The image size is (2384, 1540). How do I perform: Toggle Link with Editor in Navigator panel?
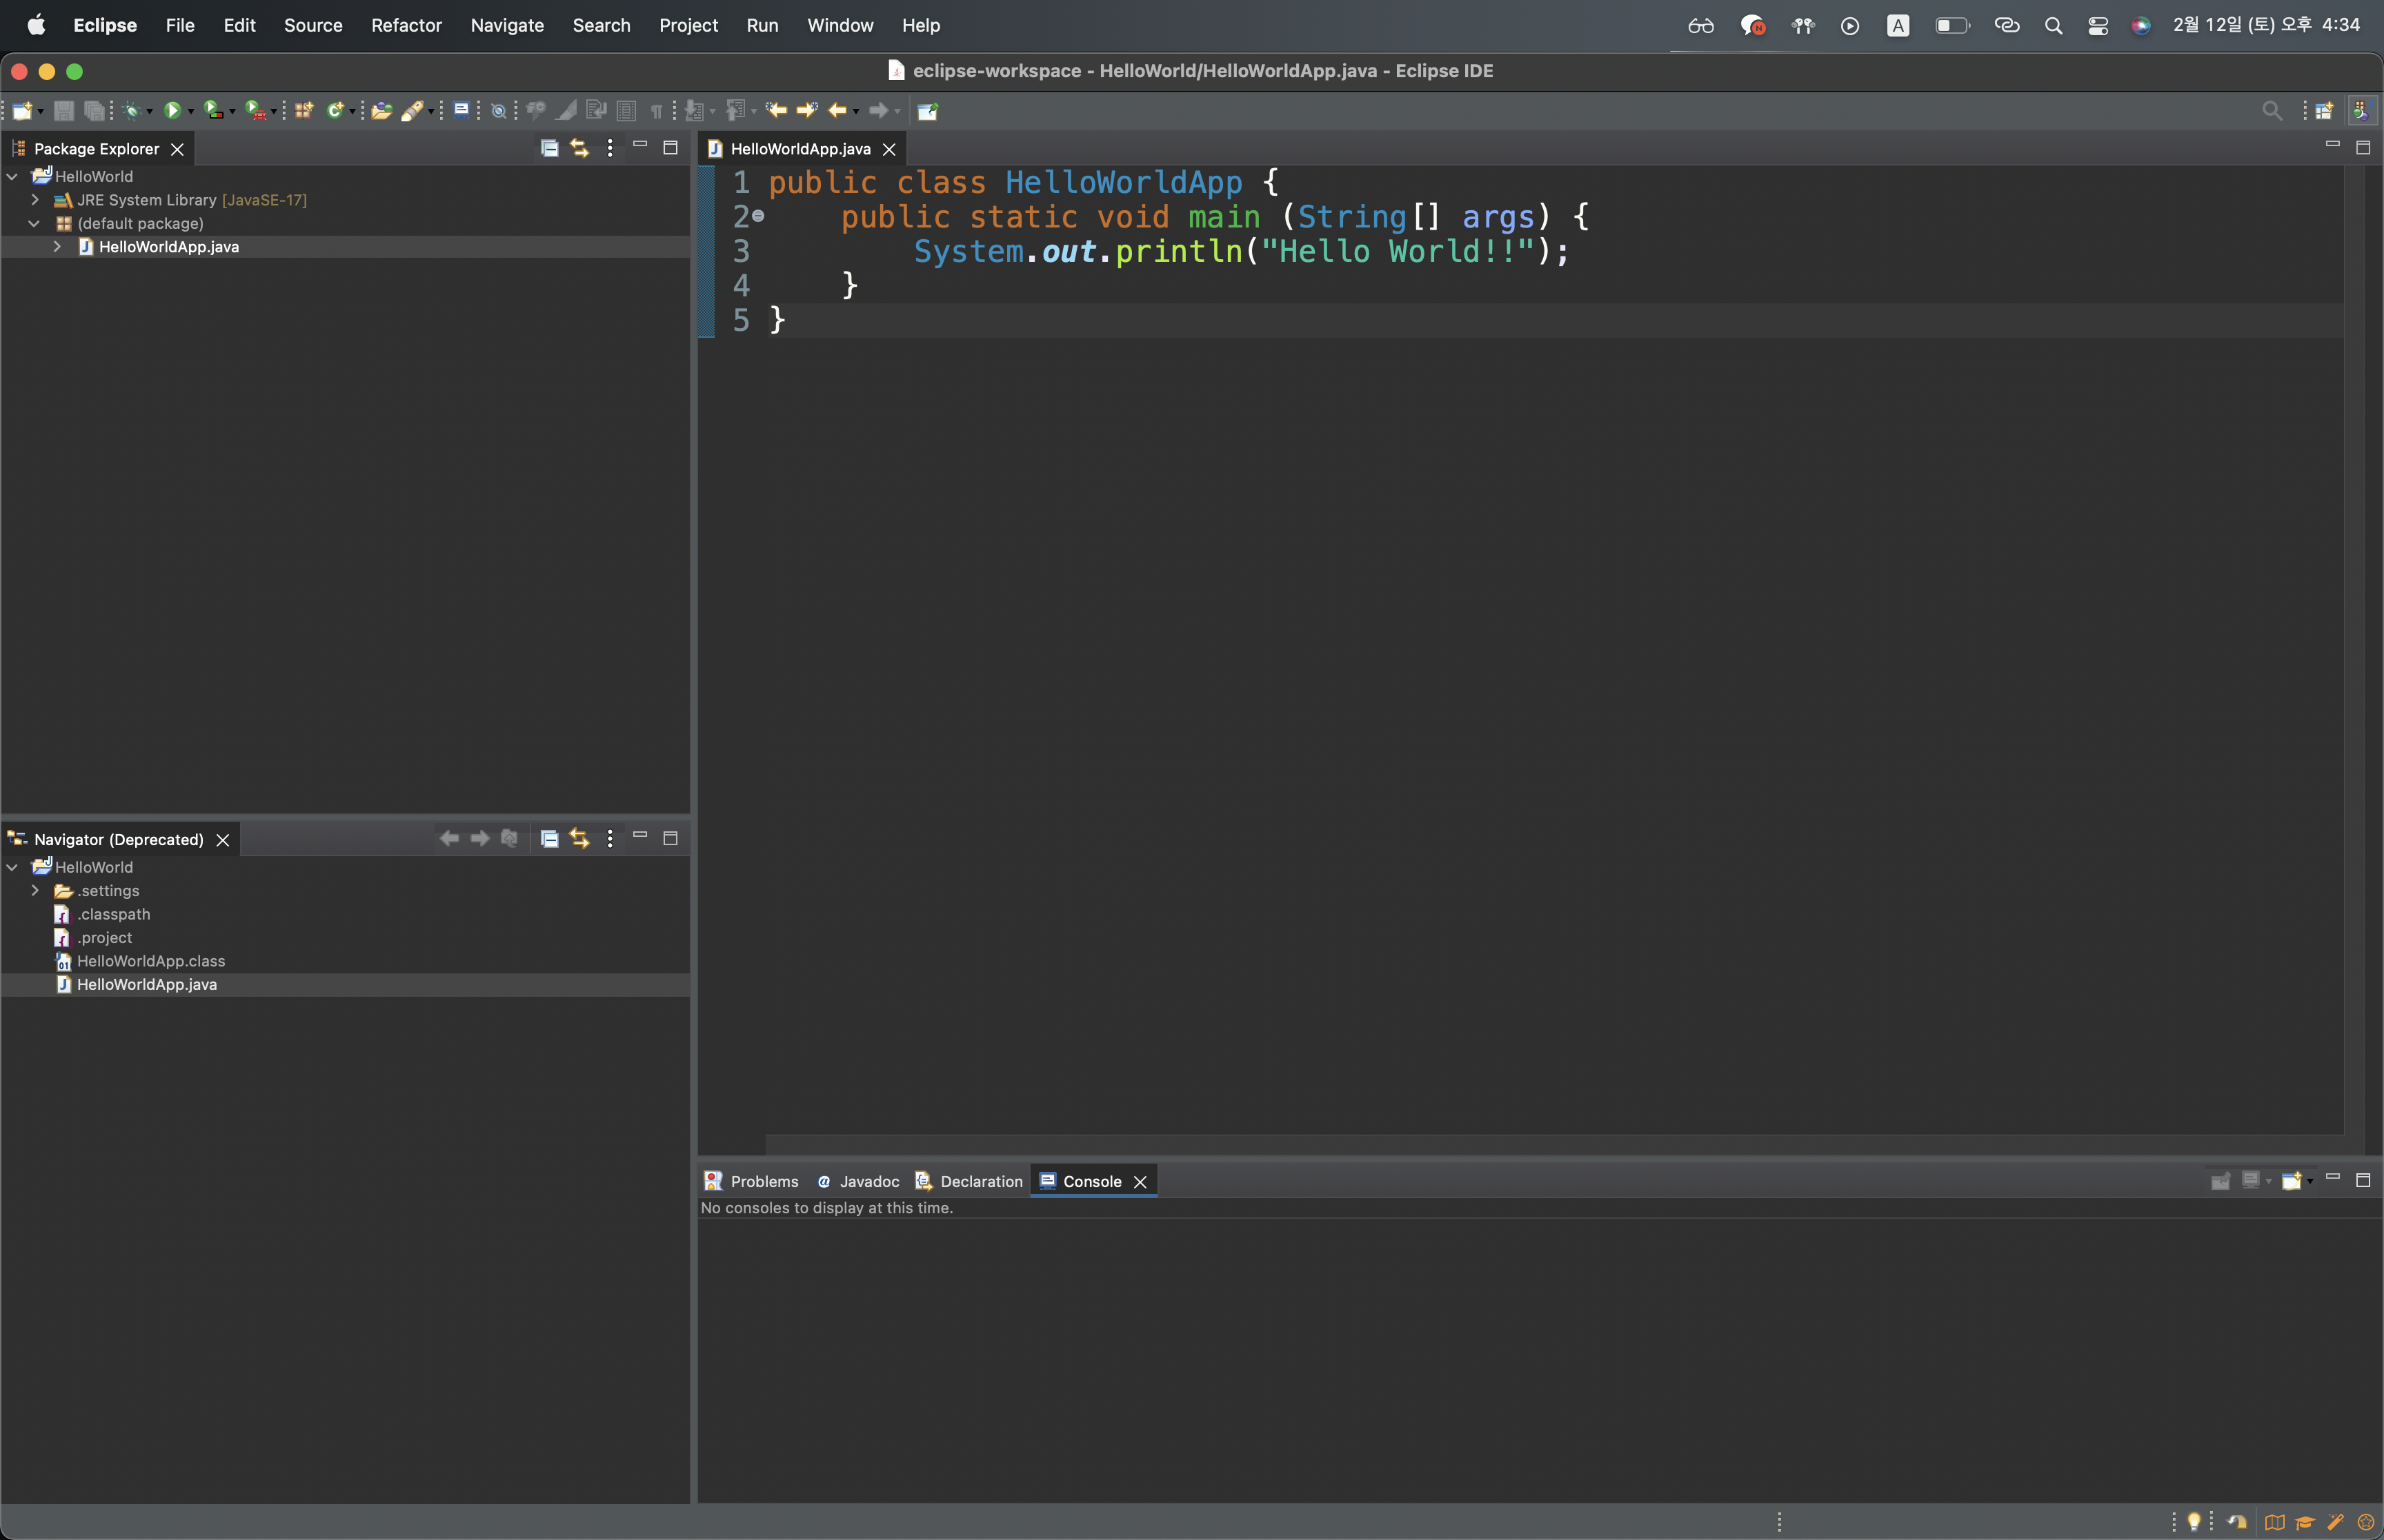[x=579, y=838]
